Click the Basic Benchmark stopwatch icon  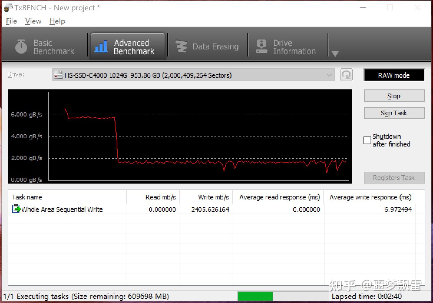pos(21,46)
